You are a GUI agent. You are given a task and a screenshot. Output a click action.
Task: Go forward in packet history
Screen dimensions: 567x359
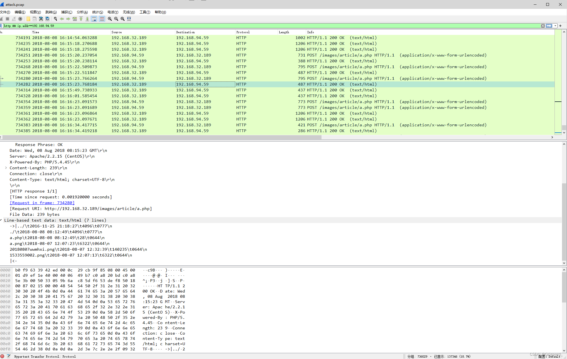[68, 19]
